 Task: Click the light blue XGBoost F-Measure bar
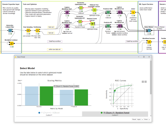click(66, 98)
